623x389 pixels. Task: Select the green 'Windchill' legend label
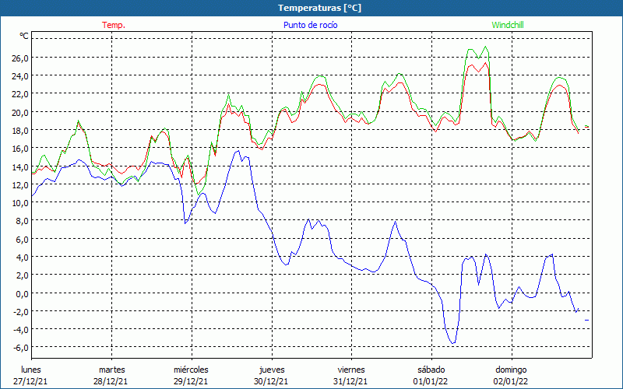point(508,25)
